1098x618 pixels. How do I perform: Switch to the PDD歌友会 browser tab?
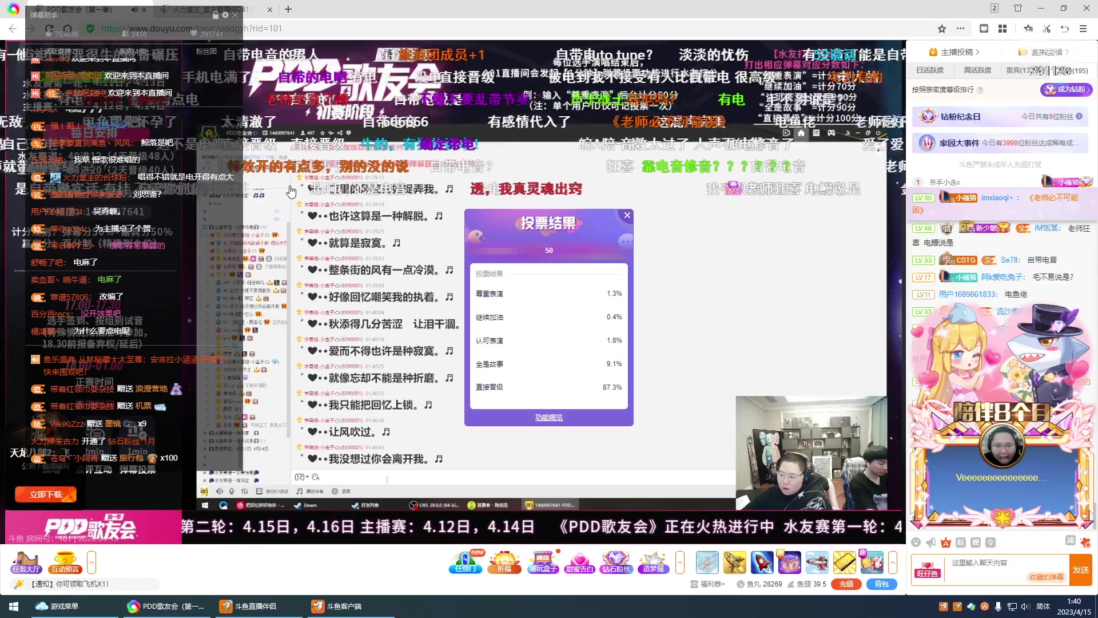point(91,10)
